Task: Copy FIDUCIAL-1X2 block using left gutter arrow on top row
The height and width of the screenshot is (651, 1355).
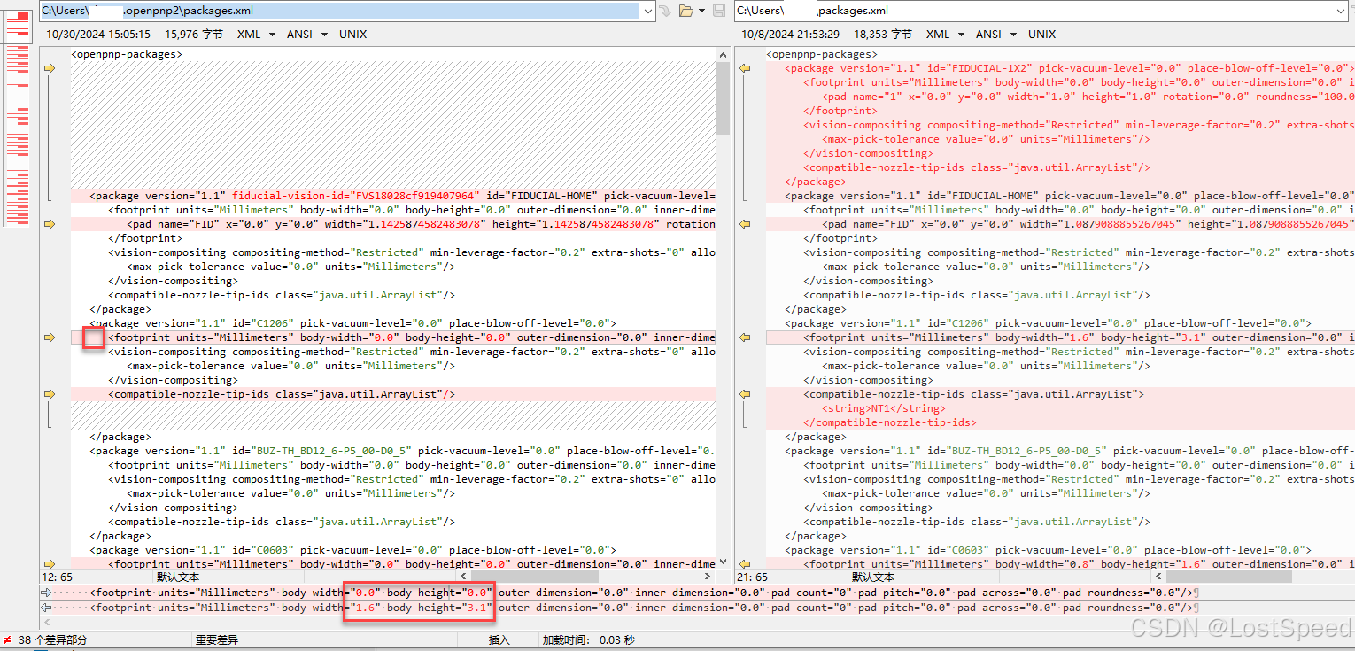Action: pos(50,68)
